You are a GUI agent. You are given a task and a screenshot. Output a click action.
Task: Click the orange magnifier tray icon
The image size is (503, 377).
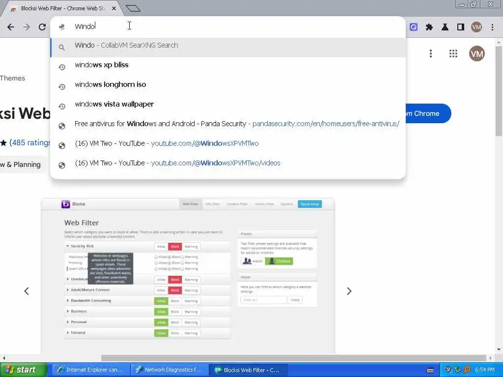click(x=467, y=370)
